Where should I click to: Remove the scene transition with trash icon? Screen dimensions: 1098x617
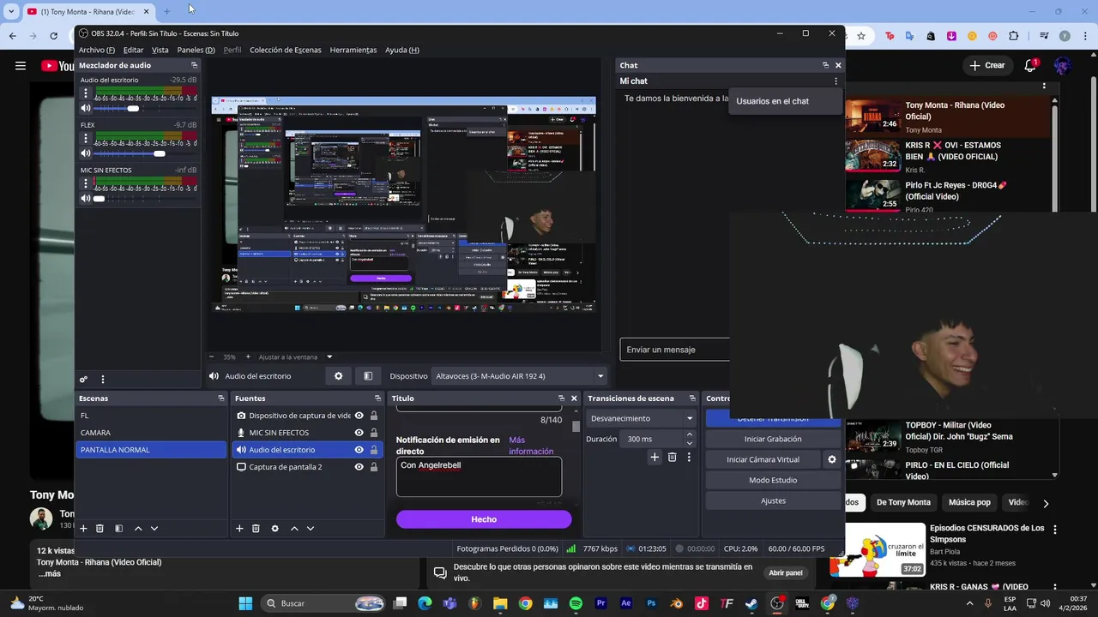(672, 458)
